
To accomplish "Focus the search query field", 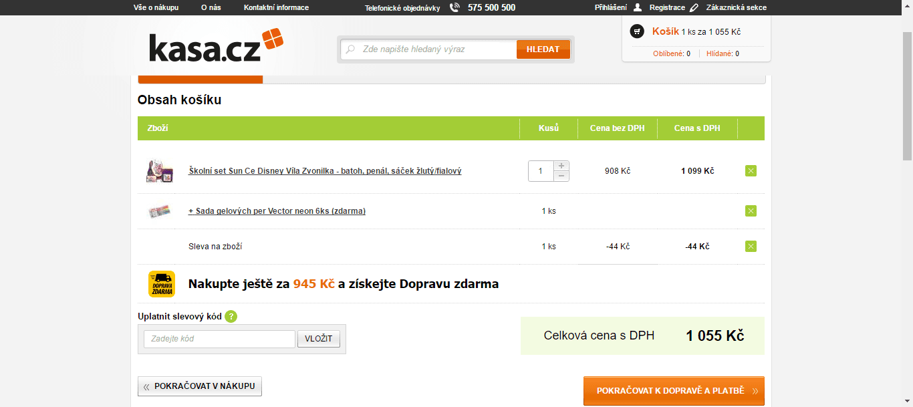I will (x=429, y=49).
